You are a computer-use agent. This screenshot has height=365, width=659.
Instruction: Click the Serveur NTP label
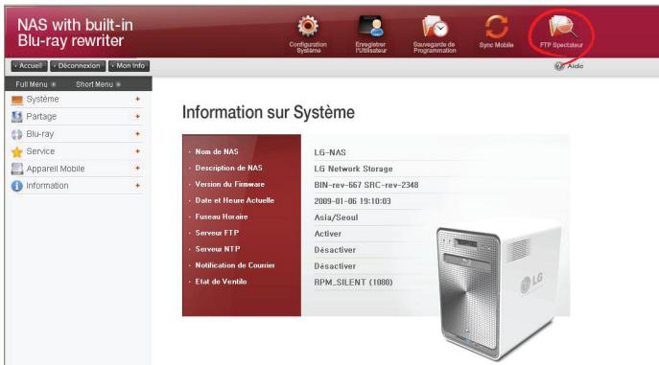pos(218,249)
